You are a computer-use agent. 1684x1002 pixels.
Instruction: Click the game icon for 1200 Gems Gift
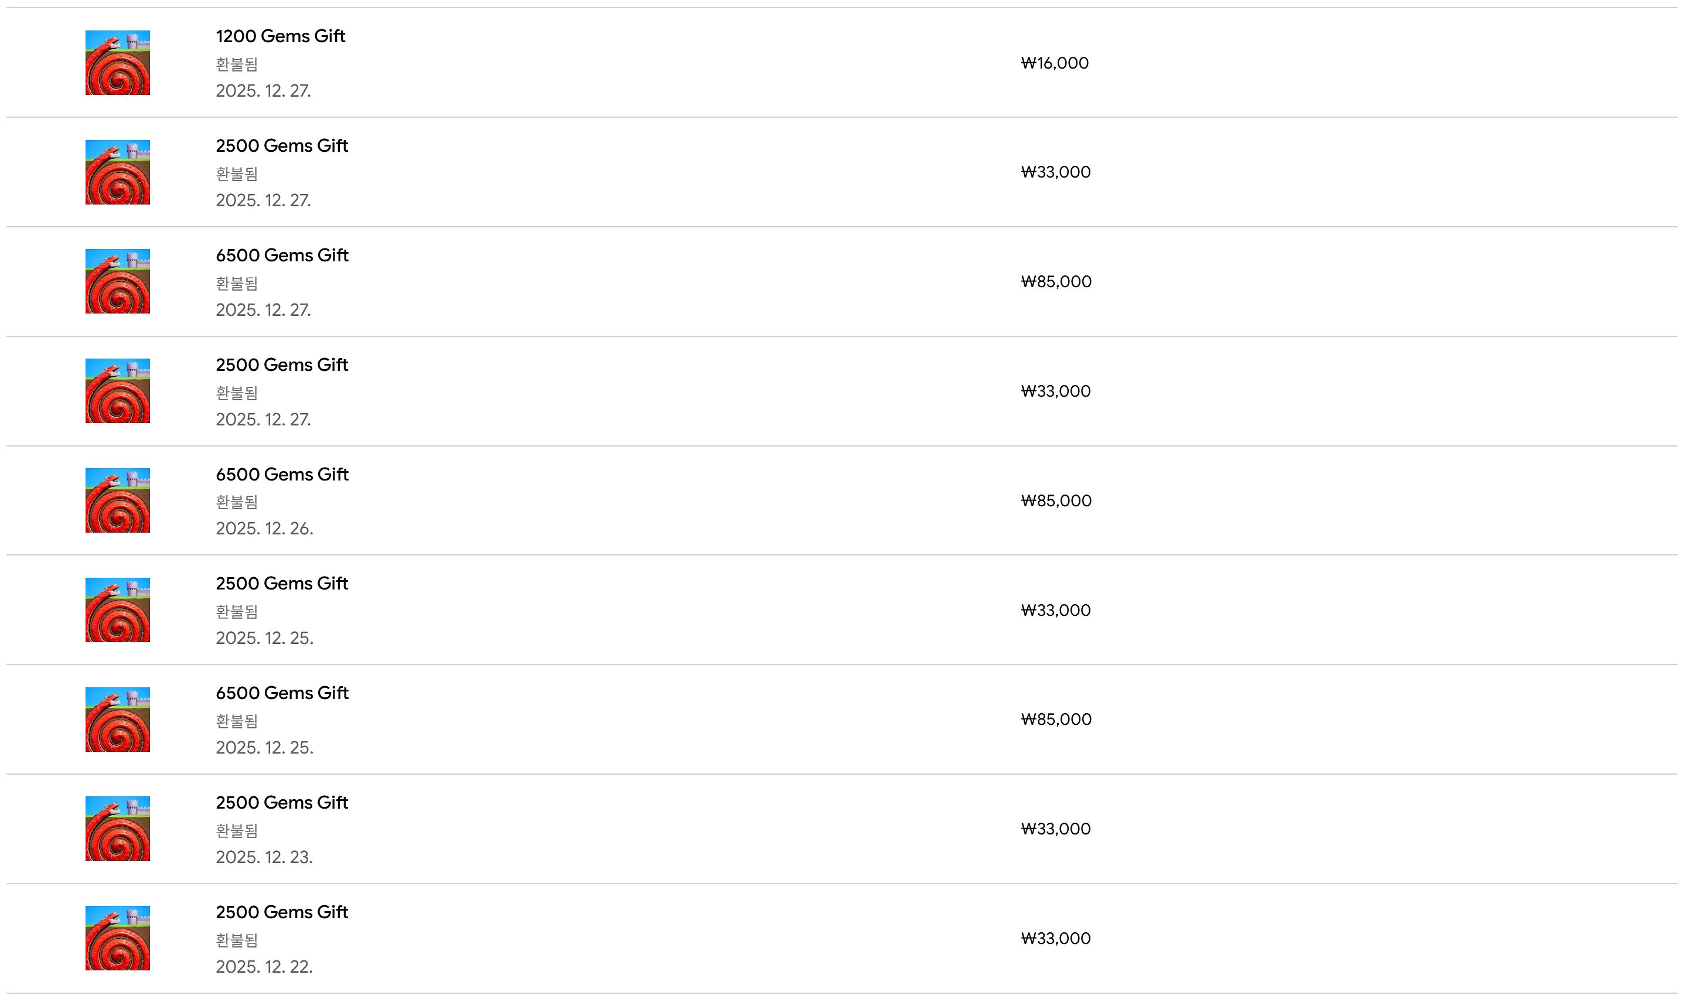(x=117, y=63)
